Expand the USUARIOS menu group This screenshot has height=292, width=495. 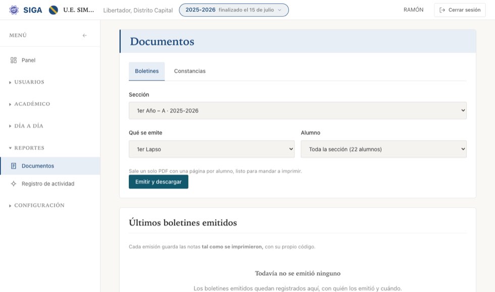pyautogui.click(x=27, y=82)
